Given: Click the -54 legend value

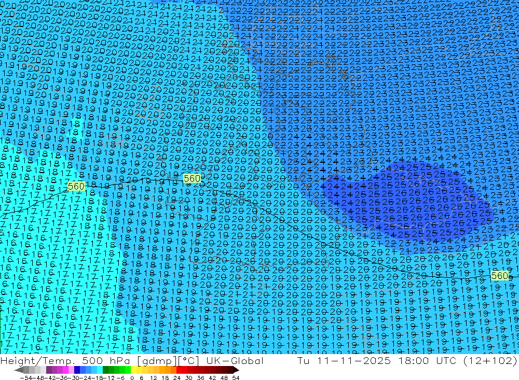Looking at the screenshot, I should [x=25, y=378].
